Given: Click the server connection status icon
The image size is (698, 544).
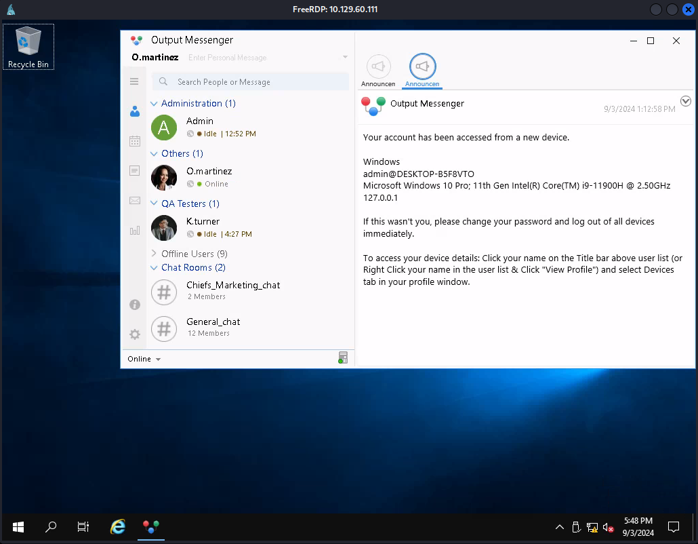Looking at the screenshot, I should (x=343, y=357).
